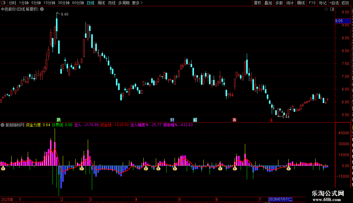This screenshot has width=353, height=203.
Task: Click the 资金力度: 0.64 value
Action: point(38,125)
